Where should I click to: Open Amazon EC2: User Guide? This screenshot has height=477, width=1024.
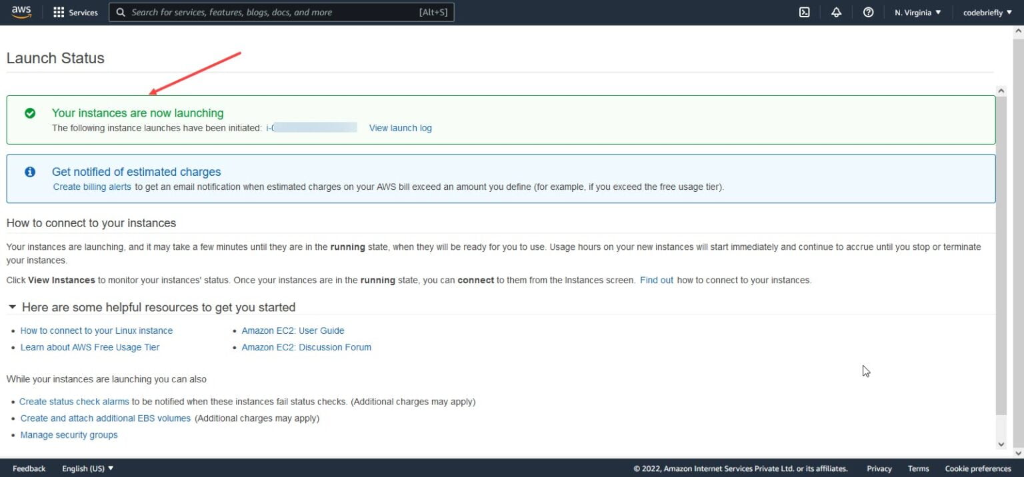(x=293, y=330)
